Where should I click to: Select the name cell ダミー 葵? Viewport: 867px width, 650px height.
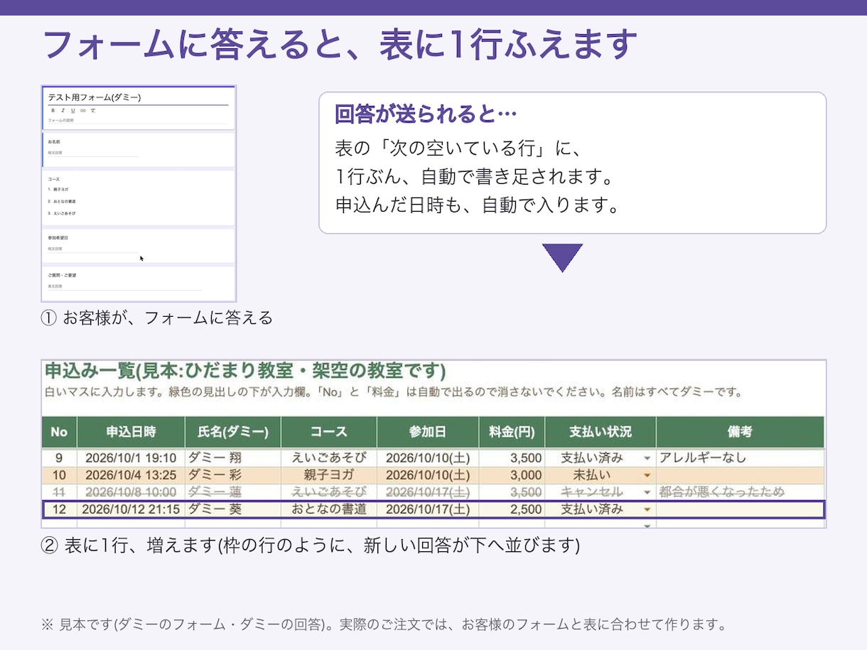pyautogui.click(x=232, y=509)
